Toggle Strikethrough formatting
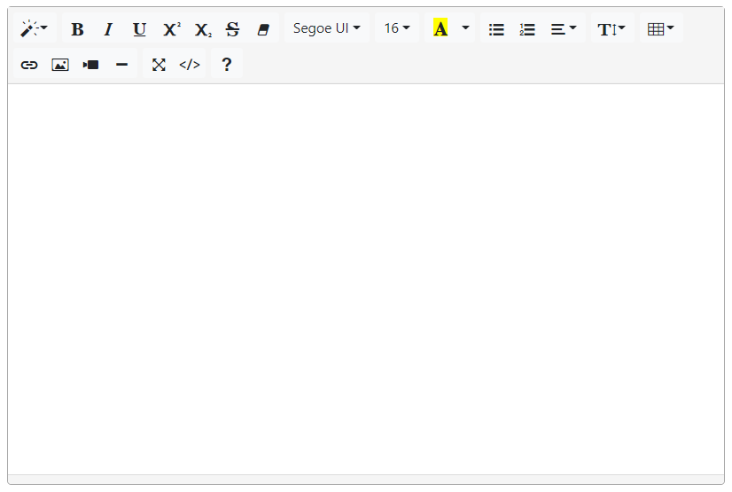Image resolution: width=732 pixels, height=492 pixels. coord(232,28)
